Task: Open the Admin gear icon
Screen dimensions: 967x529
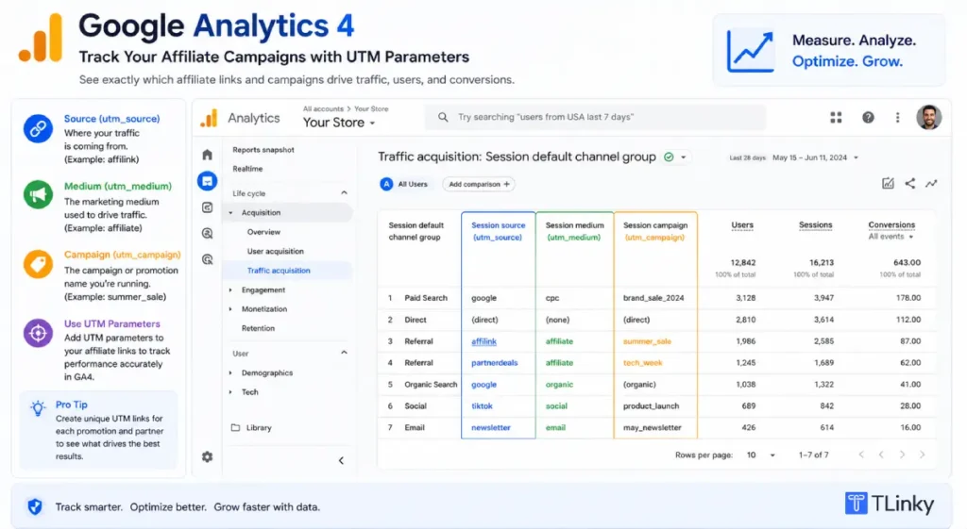Action: pos(207,457)
